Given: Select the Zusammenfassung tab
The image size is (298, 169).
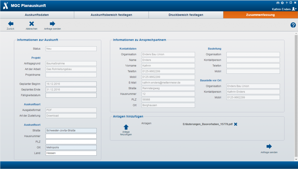Looking at the screenshot, I should pyautogui.click(x=260, y=15).
